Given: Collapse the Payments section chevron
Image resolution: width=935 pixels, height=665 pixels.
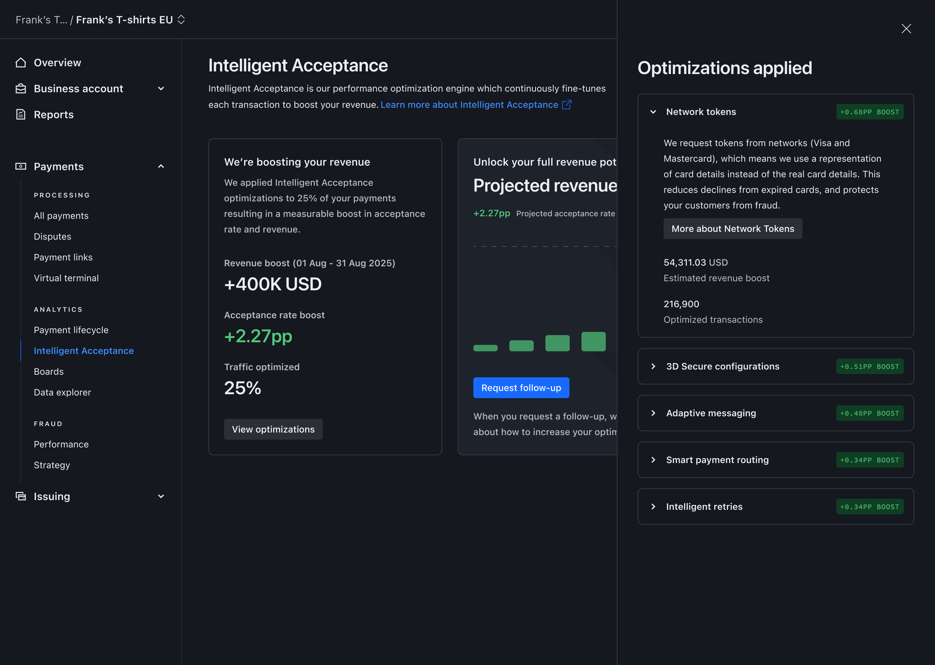Looking at the screenshot, I should [x=161, y=166].
